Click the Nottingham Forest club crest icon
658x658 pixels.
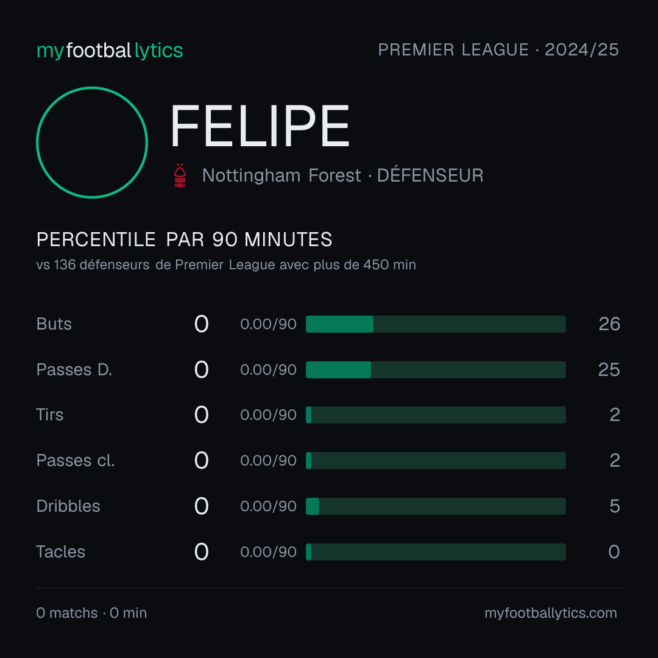(180, 175)
